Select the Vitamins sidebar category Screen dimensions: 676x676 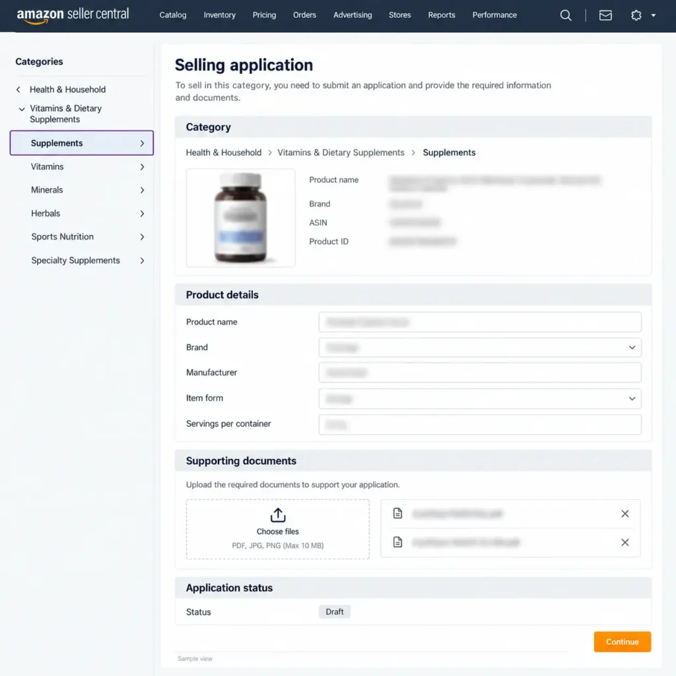coord(47,166)
